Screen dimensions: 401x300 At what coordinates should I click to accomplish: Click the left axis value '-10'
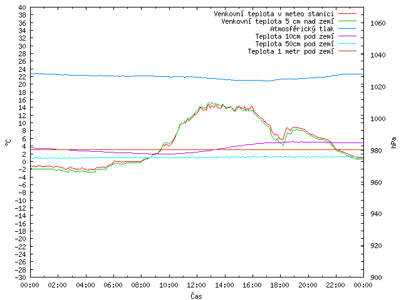point(21,201)
